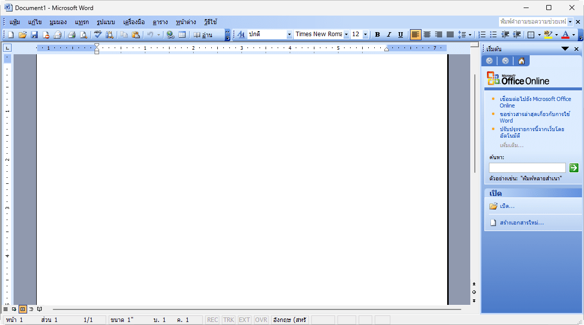Toggle Bold formatting
This screenshot has width=584, height=325.
(x=377, y=35)
